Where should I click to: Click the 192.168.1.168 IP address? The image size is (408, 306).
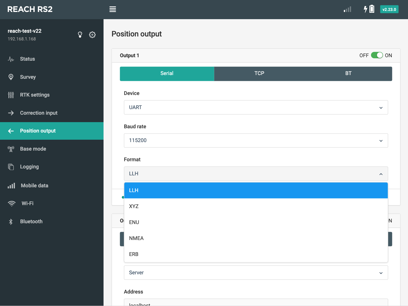(22, 39)
